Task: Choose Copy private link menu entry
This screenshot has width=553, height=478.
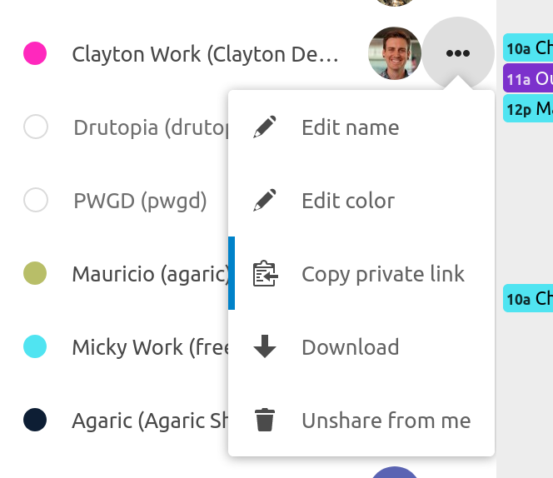Action: point(382,274)
